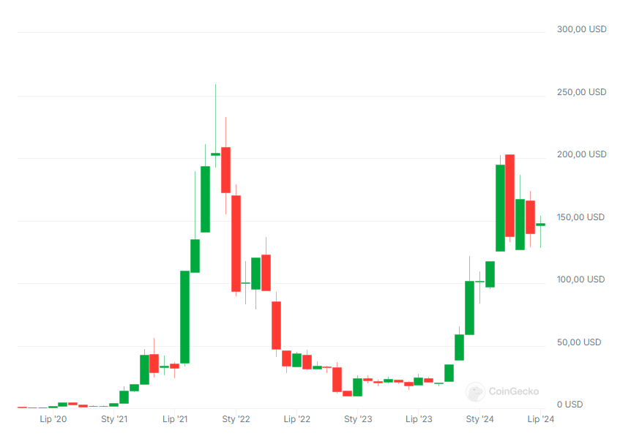Open the CoinGecko watermark text link
The image size is (631, 436).
tap(513, 391)
